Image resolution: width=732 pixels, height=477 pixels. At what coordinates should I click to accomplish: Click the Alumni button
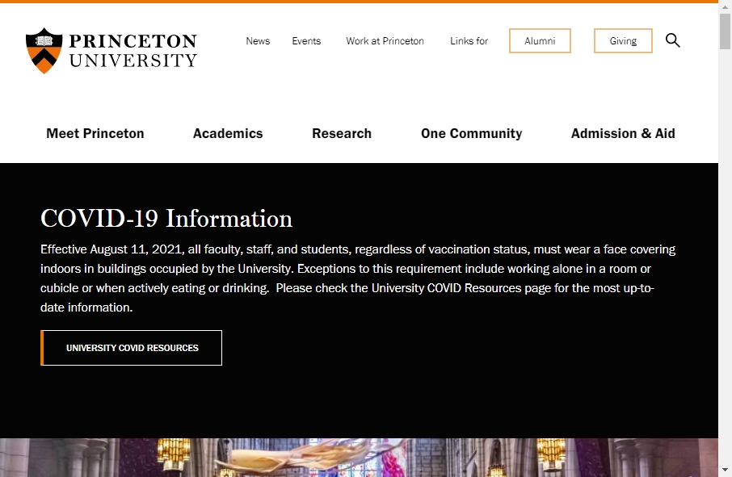(x=540, y=40)
